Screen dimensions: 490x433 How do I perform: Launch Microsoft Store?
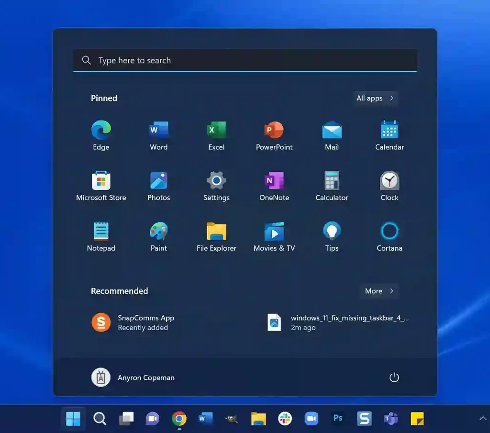(x=101, y=186)
